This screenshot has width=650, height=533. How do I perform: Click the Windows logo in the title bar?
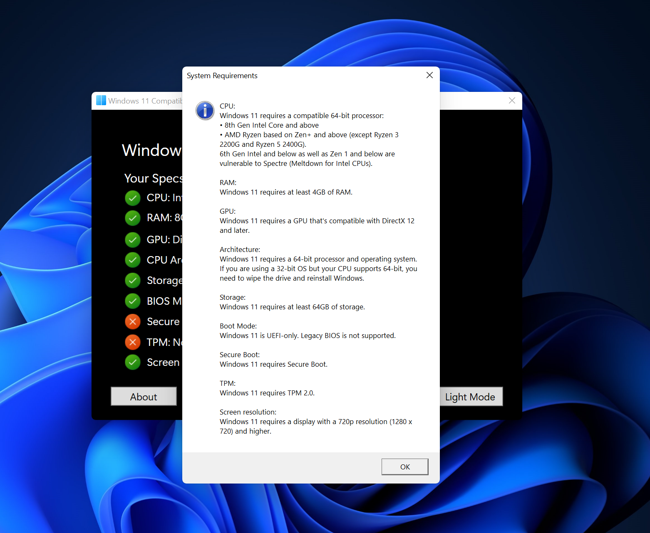pyautogui.click(x=101, y=100)
